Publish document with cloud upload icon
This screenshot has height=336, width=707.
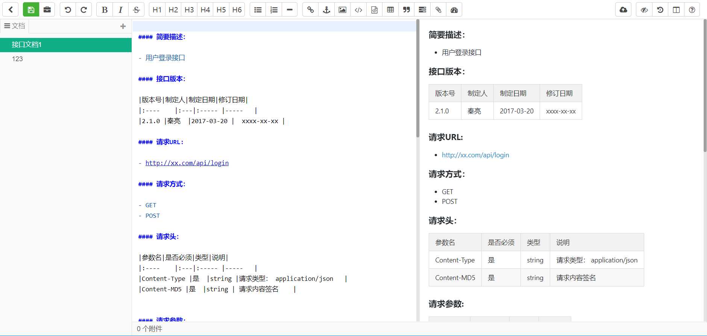coord(624,10)
